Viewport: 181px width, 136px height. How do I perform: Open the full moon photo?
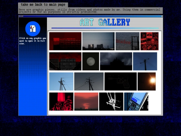coord(91,61)
